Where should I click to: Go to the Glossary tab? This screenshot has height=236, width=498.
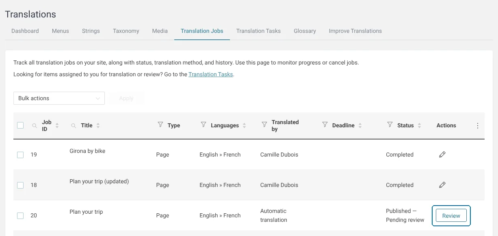tap(305, 31)
